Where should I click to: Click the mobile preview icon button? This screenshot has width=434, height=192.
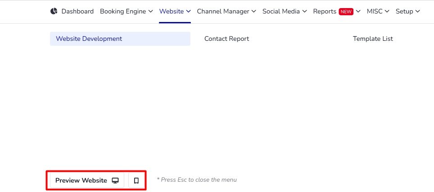click(136, 180)
